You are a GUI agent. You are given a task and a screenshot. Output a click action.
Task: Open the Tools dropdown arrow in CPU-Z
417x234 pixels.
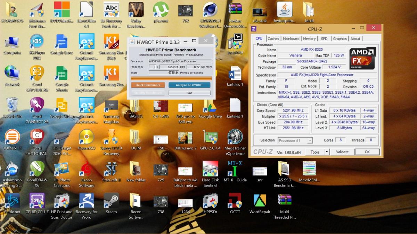[x=327, y=152]
